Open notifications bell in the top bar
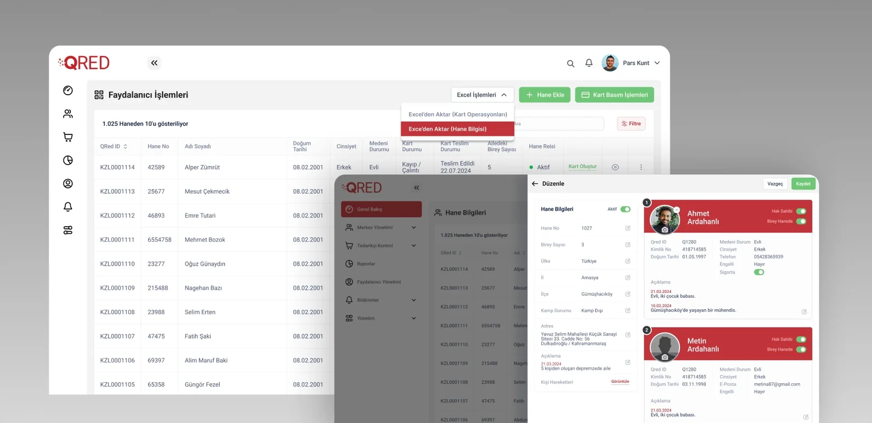 point(589,63)
